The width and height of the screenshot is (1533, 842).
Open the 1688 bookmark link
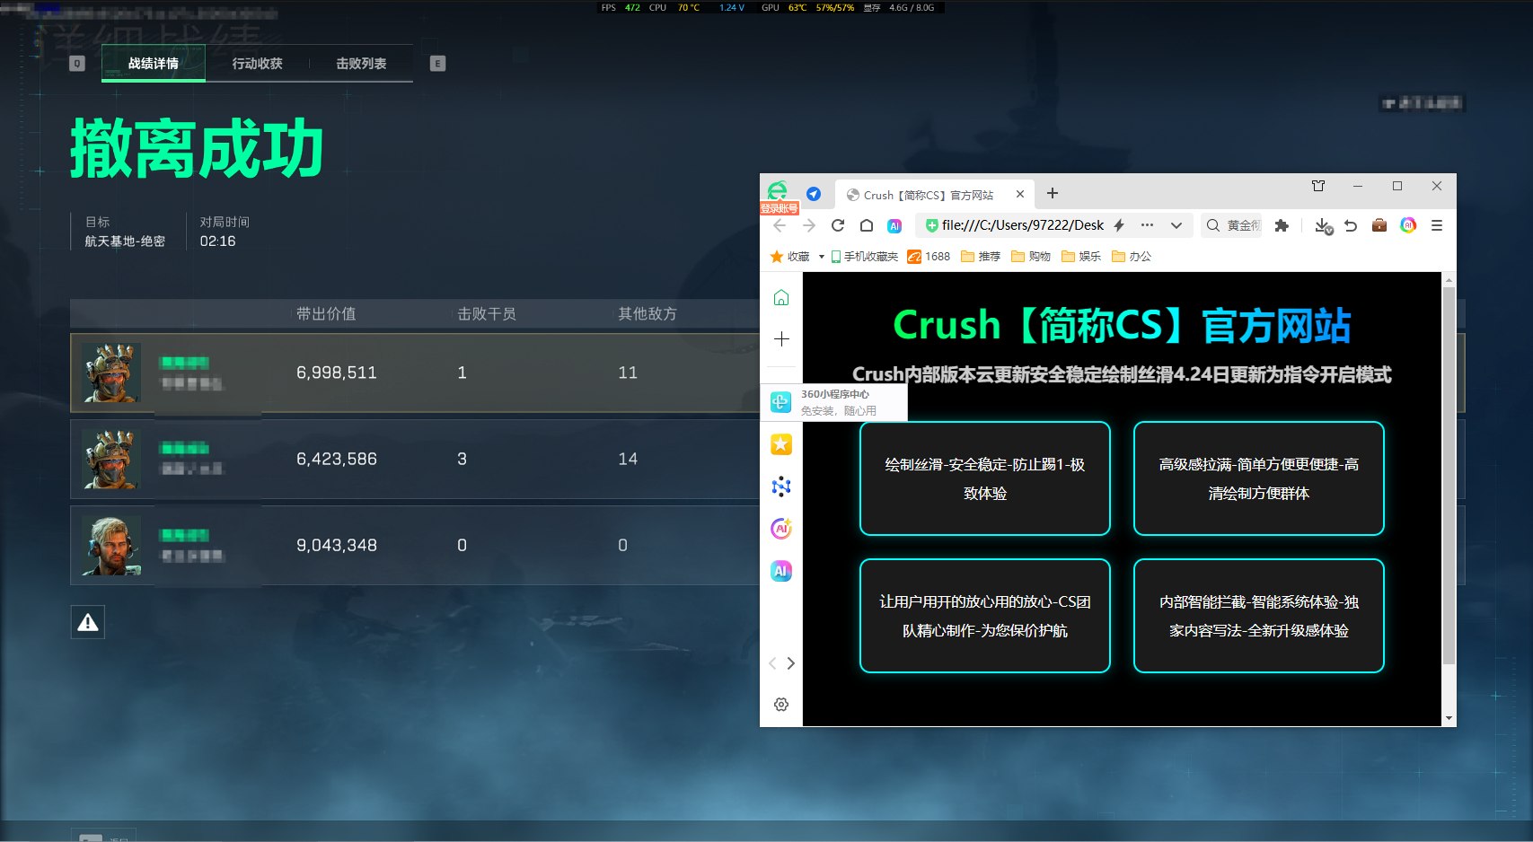929,257
